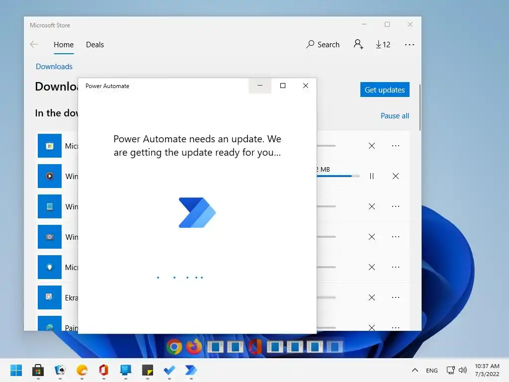
Task: Click Power Automate in the taskbar
Action: click(x=191, y=370)
